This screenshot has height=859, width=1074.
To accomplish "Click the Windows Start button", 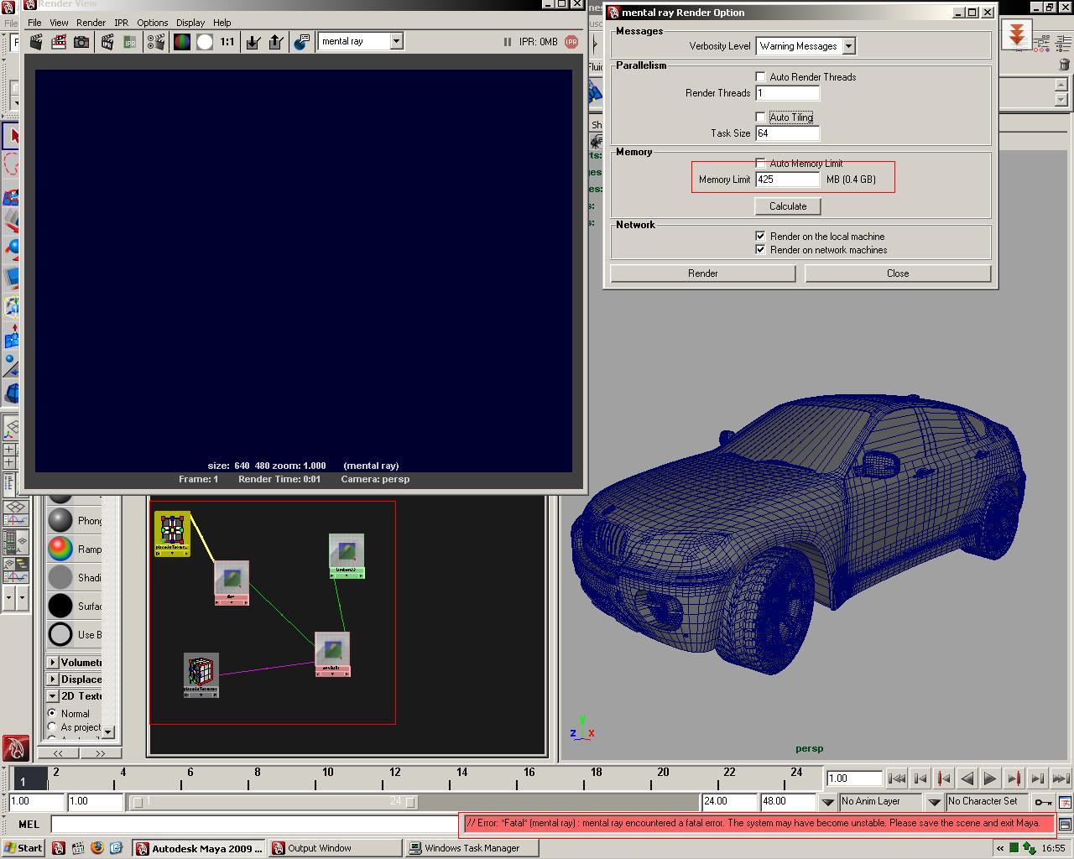I will point(23,848).
